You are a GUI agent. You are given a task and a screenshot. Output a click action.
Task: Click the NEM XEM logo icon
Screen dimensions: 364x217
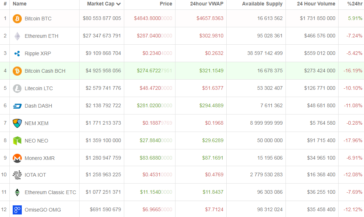[x=17, y=123]
